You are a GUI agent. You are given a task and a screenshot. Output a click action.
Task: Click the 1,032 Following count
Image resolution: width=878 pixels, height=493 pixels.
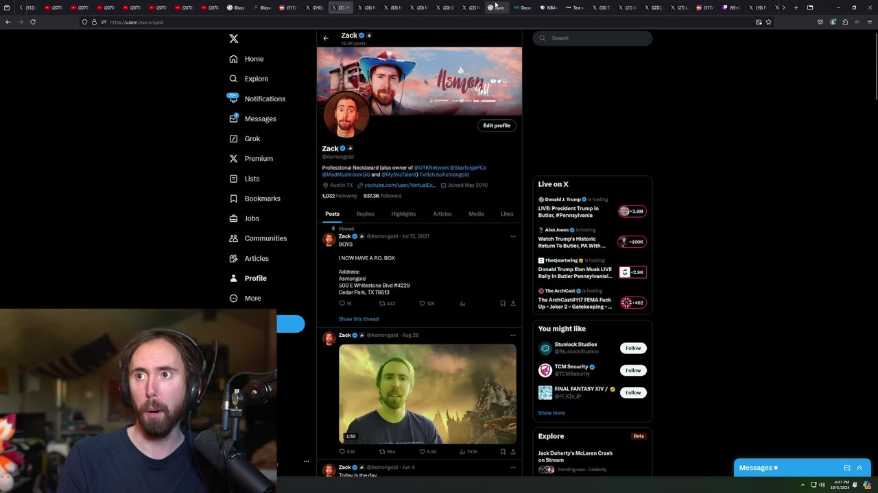pos(340,196)
